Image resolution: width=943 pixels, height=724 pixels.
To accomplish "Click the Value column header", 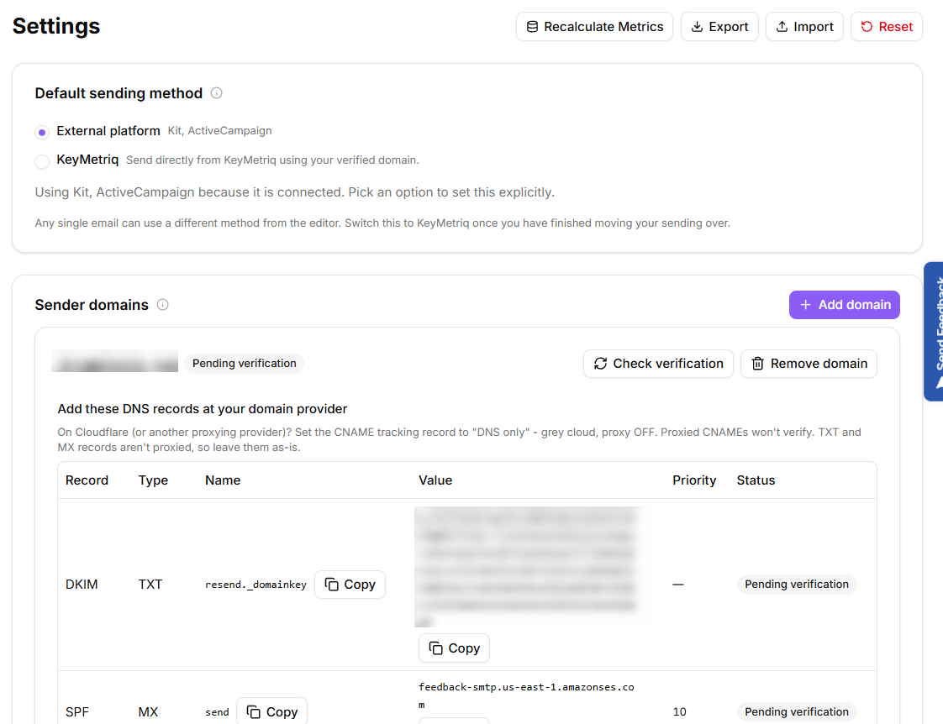I will coord(435,480).
